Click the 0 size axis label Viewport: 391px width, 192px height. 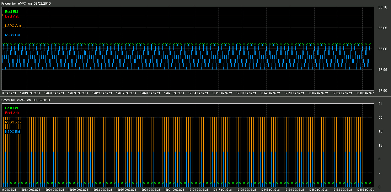coord(380,187)
